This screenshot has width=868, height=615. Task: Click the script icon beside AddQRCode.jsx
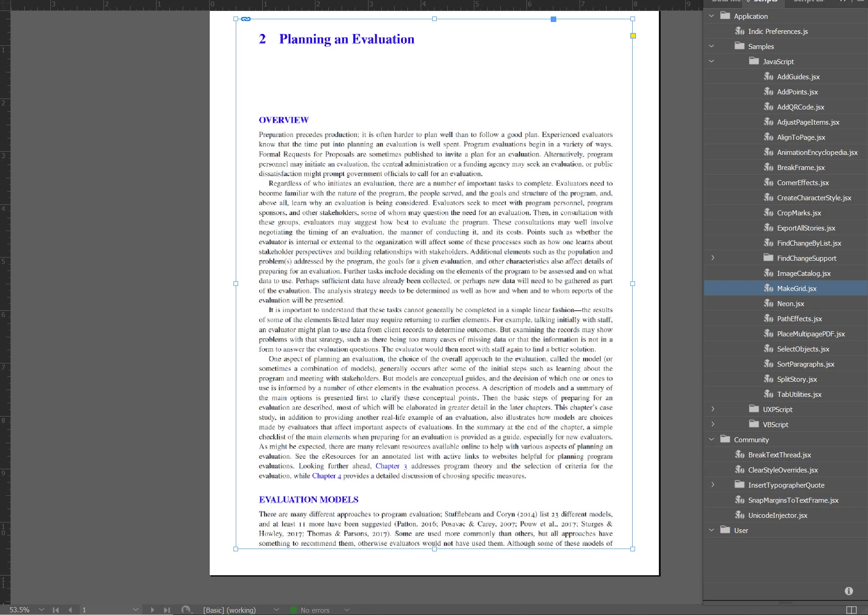768,107
